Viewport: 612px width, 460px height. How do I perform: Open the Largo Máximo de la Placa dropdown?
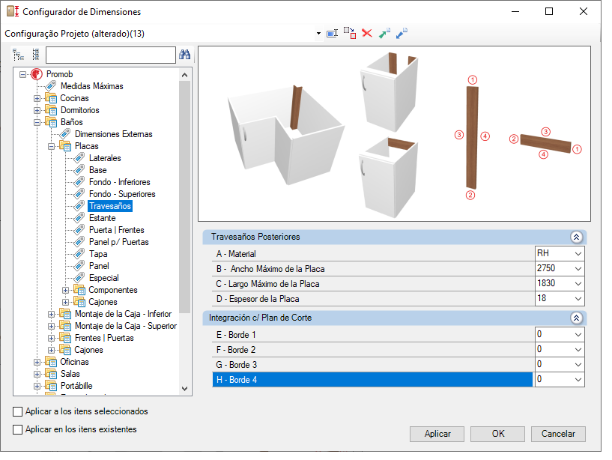coord(578,283)
